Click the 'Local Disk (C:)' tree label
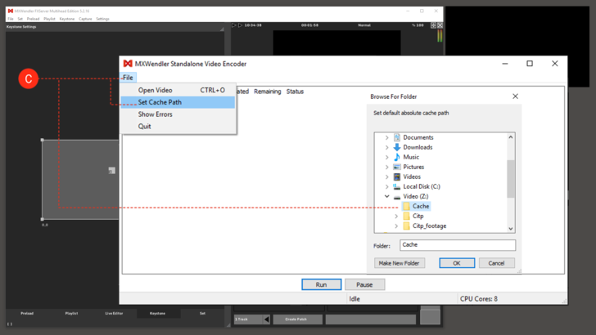The height and width of the screenshot is (335, 596). pos(422,186)
